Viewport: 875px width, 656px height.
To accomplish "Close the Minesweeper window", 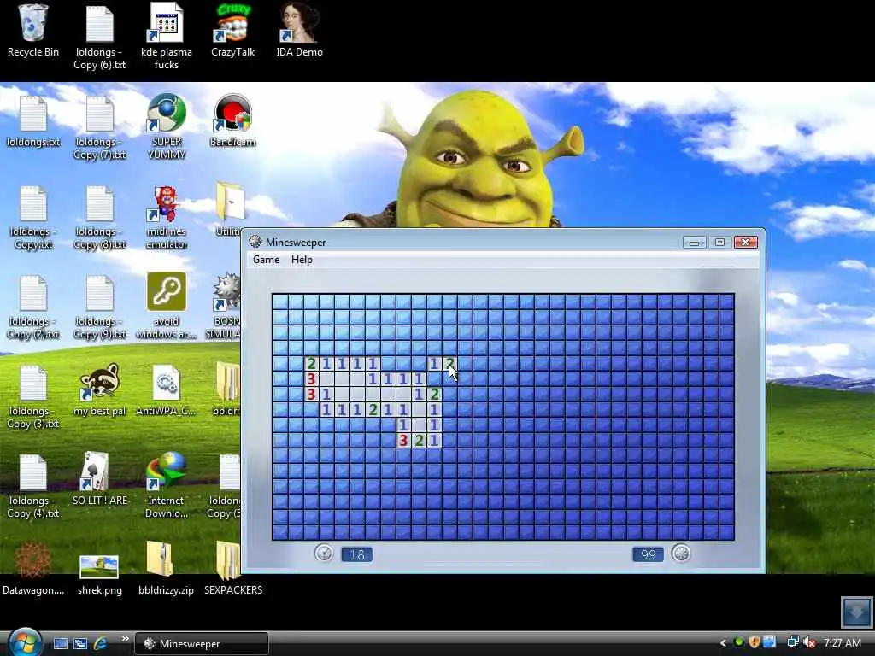I will coord(745,242).
